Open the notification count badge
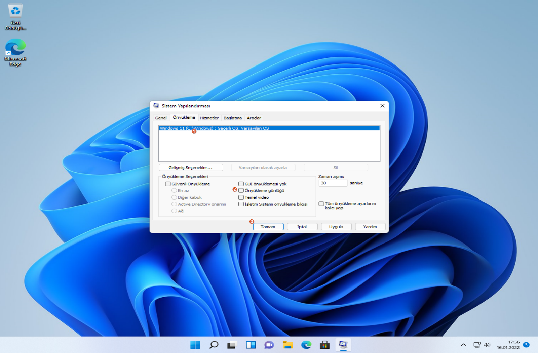The image size is (538, 353). [526, 345]
